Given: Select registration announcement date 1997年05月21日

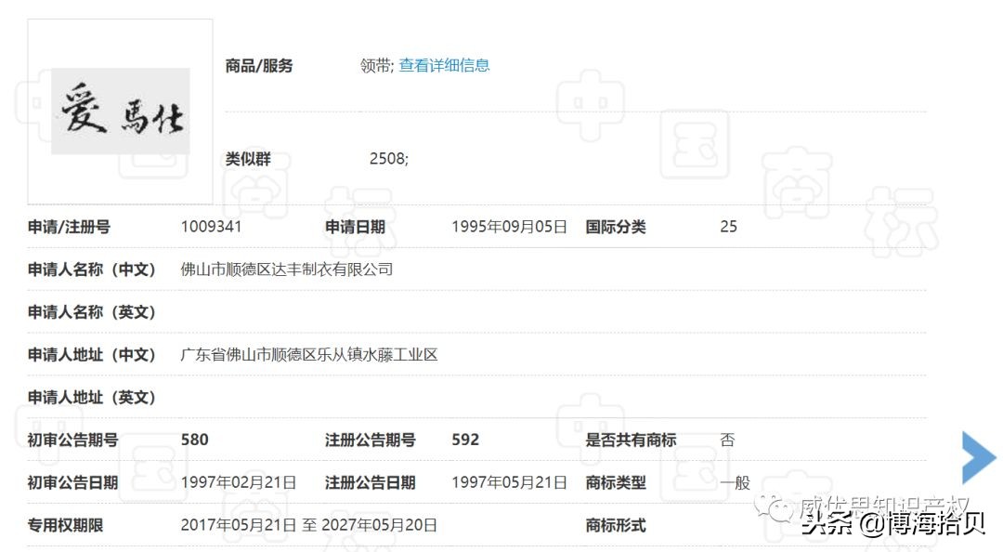Looking at the screenshot, I should pyautogui.click(x=509, y=483).
